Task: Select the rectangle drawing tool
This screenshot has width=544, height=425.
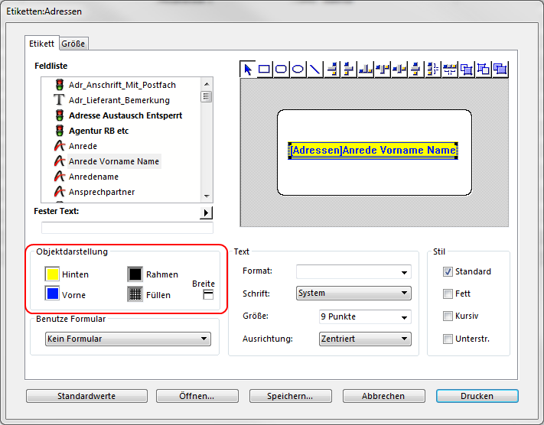Action: pos(265,69)
